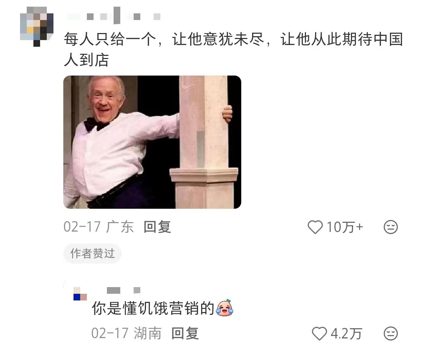Tap the 4.2万 like count
This screenshot has height=350, width=422.
346,333
